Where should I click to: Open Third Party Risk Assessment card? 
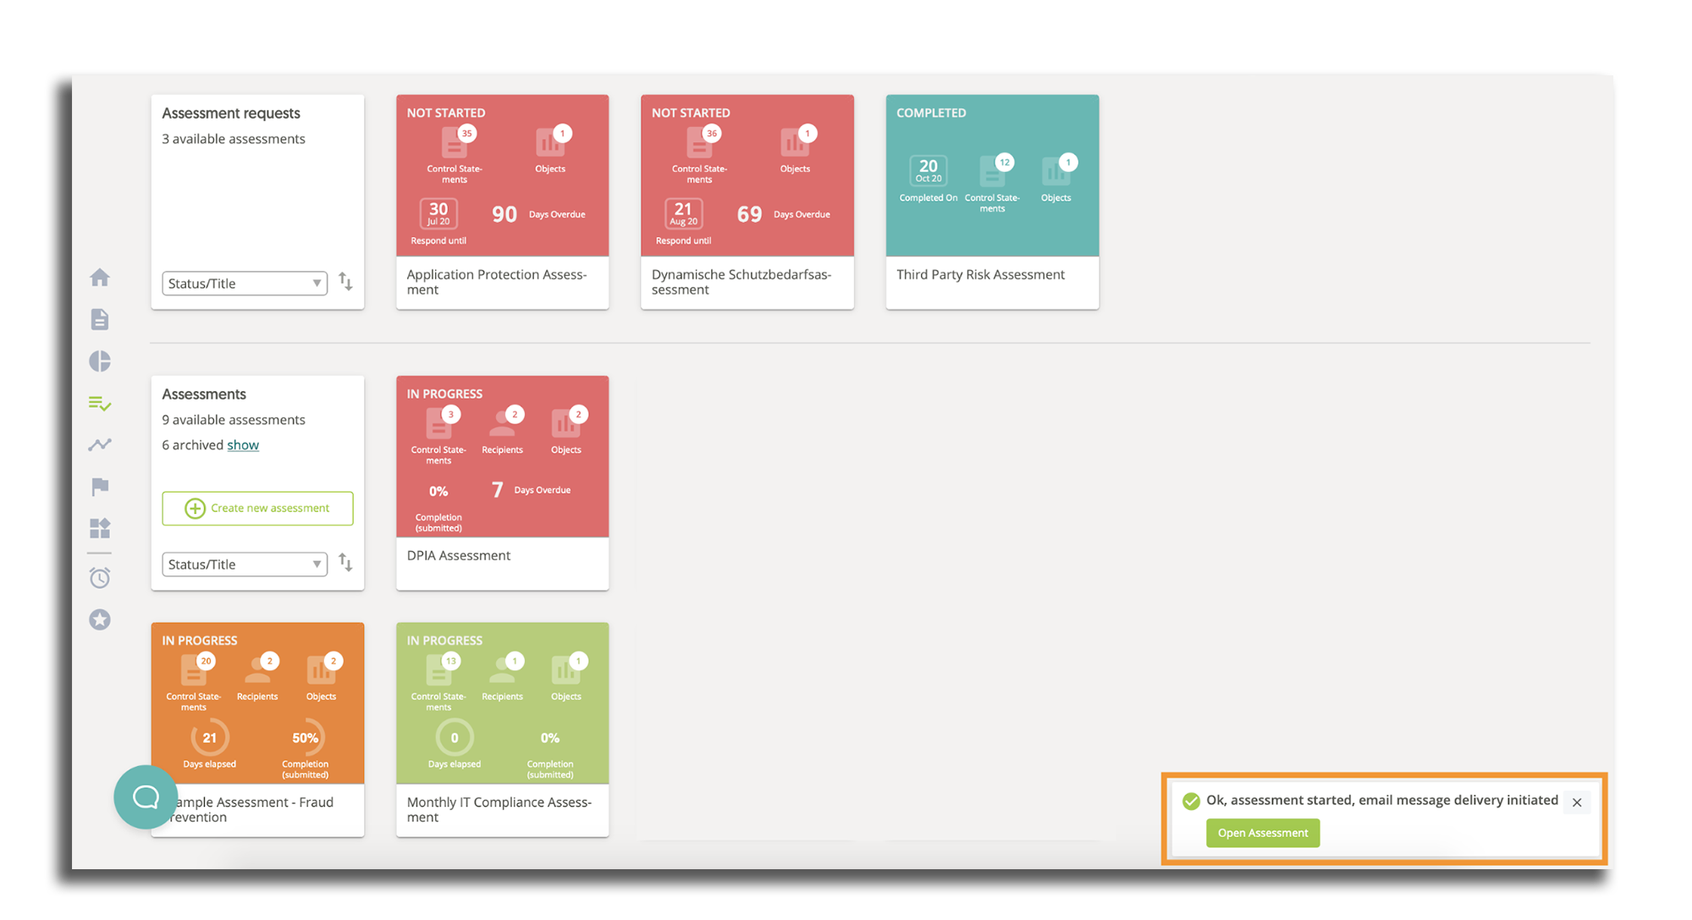(992, 201)
